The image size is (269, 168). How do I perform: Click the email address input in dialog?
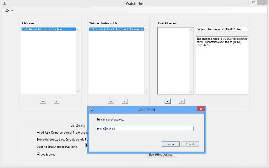click(x=145, y=128)
